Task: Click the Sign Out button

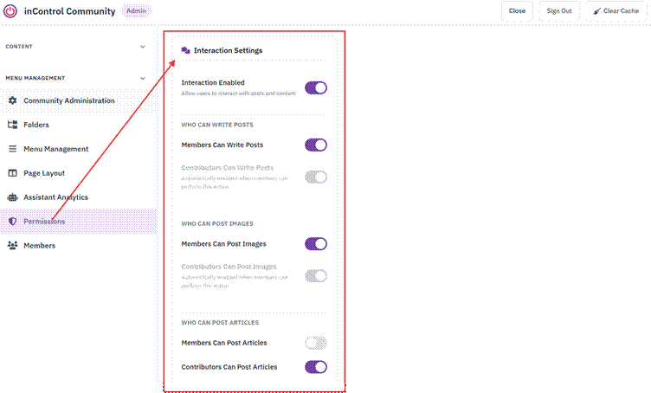Action: pyautogui.click(x=559, y=11)
